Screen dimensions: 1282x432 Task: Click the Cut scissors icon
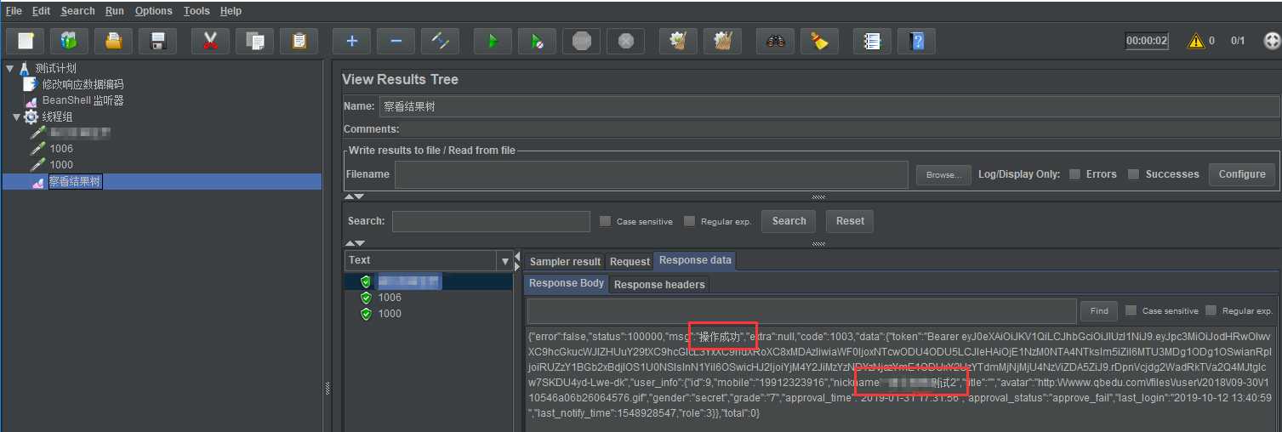point(211,41)
